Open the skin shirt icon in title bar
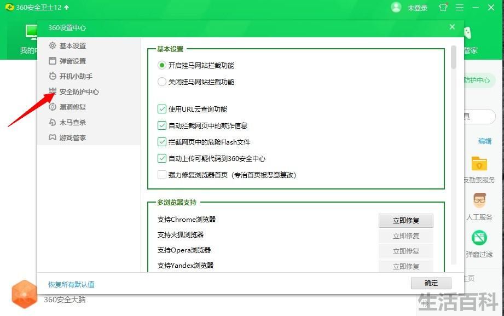The image size is (504, 316). [443, 7]
